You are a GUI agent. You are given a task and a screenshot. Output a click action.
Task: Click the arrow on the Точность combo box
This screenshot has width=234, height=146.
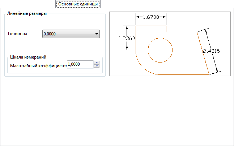[x=97, y=34]
